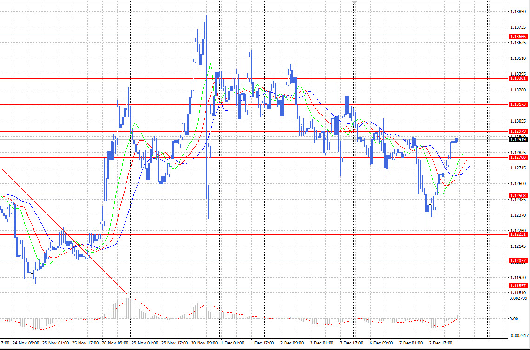Click the 25 Nov 01:00 time label
530x350 pixels.
point(55,343)
